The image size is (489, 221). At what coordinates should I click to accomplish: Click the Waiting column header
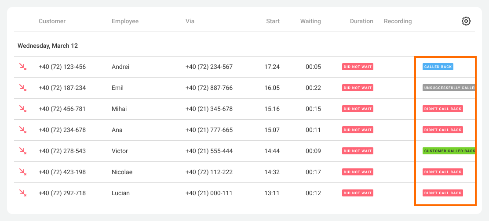click(310, 21)
